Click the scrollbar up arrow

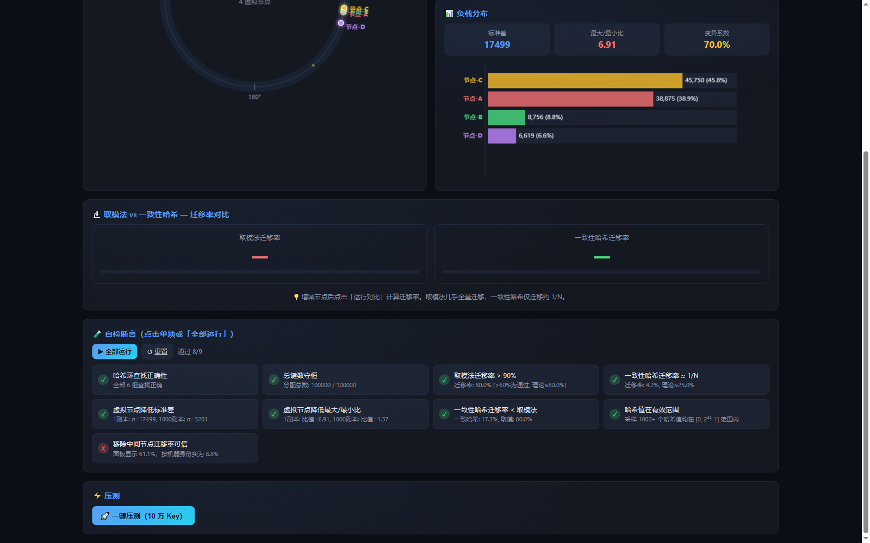866,4
